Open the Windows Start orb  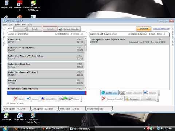(x=5, y=128)
